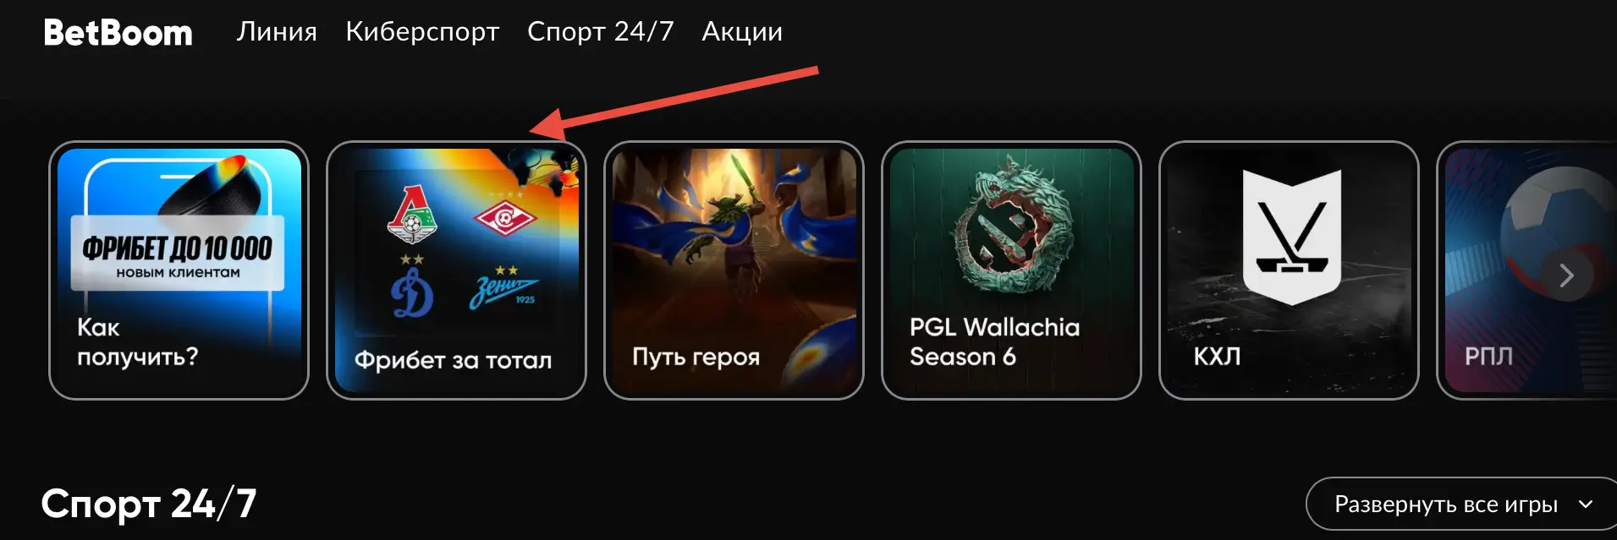Show next cards with the right chevron
1617x540 pixels.
coord(1566,275)
